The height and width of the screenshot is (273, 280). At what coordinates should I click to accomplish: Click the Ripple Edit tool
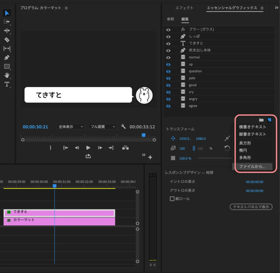pos(7,31)
